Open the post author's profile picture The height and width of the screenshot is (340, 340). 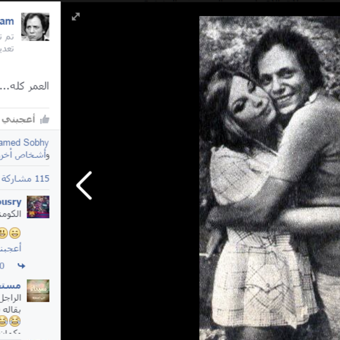[35, 27]
